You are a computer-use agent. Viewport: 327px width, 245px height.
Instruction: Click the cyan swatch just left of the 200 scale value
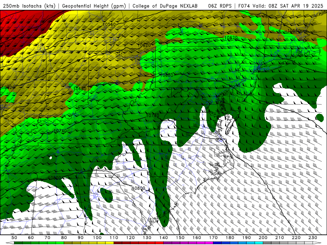(x=259, y=243)
